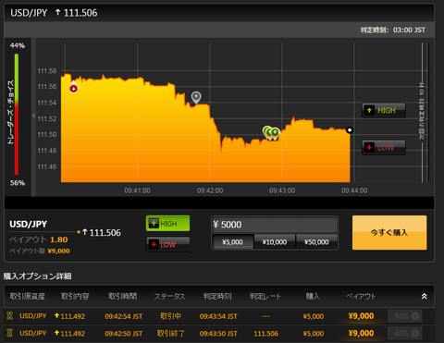Click the small left arrow at the chart's edge
Viewport: 444px width, 343px height.
[33, 116]
